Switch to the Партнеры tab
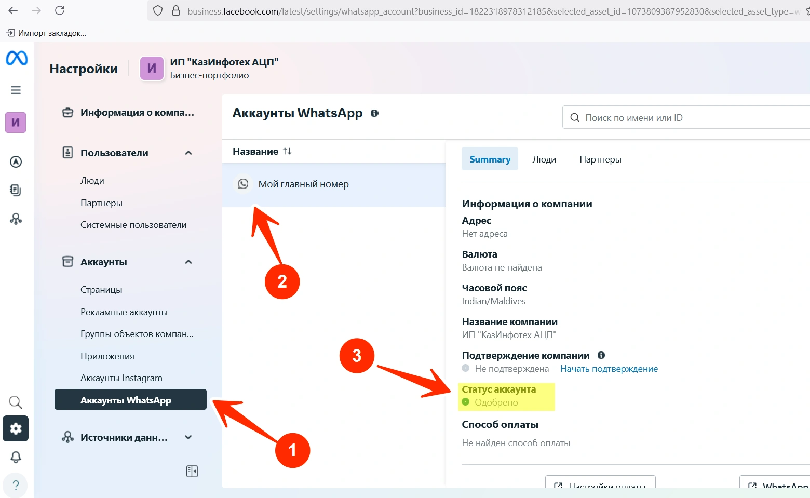 600,159
